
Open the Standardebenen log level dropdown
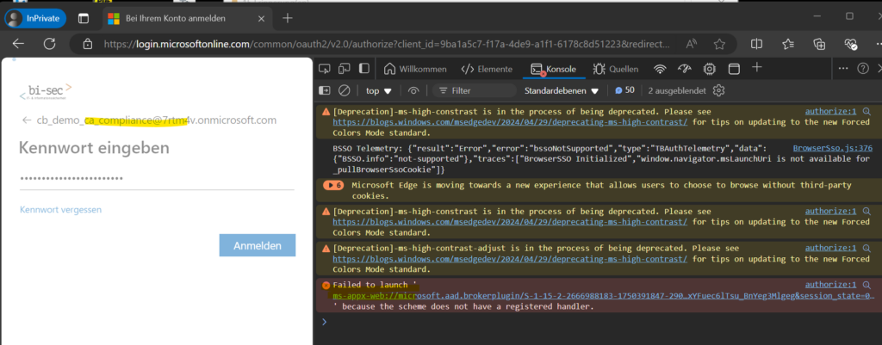[x=562, y=90]
